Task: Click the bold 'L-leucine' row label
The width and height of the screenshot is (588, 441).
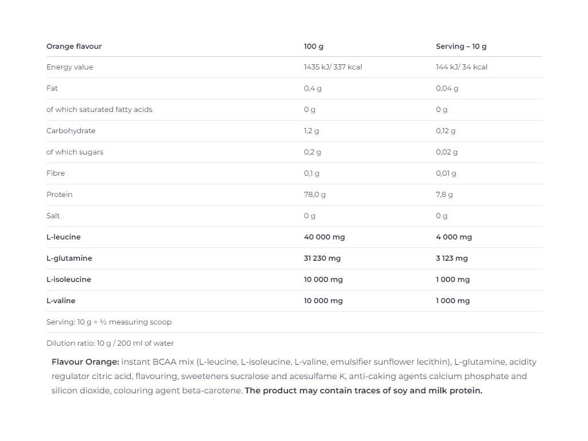Action: (x=63, y=237)
